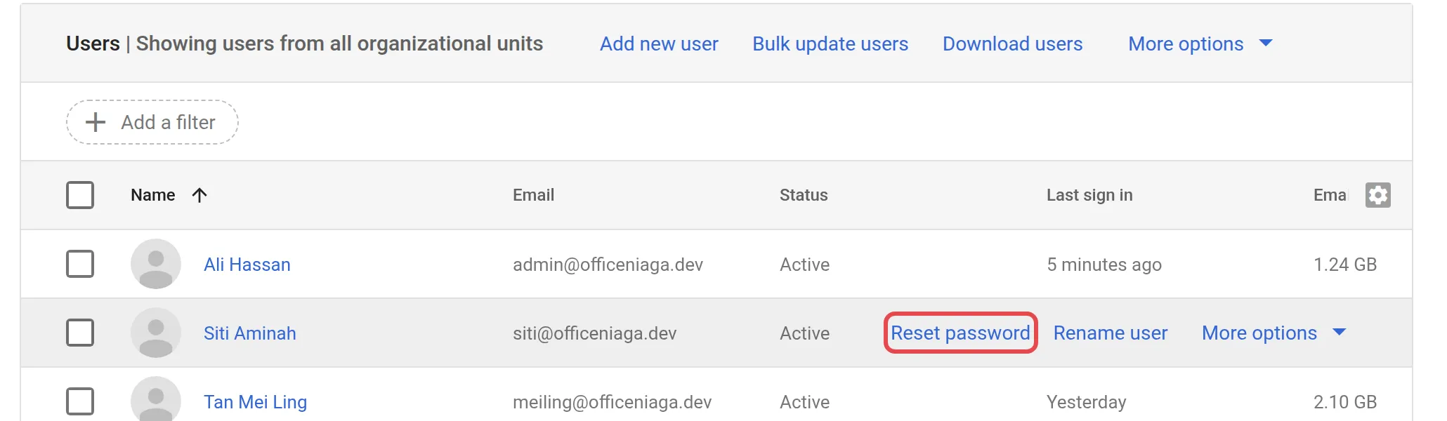Click Ali Hassan's avatar icon
1447x421 pixels.
(156, 264)
